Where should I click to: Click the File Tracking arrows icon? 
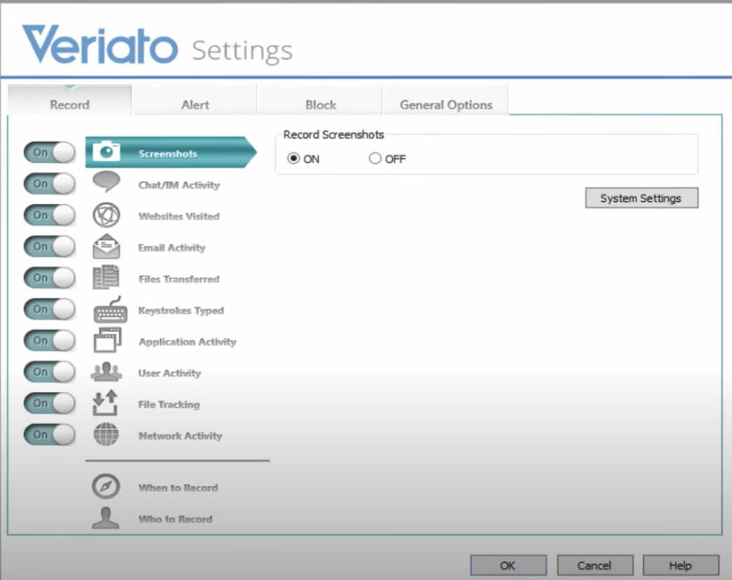tap(105, 403)
